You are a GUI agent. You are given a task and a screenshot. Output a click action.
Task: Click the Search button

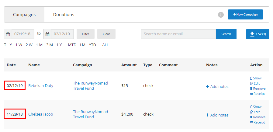click(x=226, y=34)
